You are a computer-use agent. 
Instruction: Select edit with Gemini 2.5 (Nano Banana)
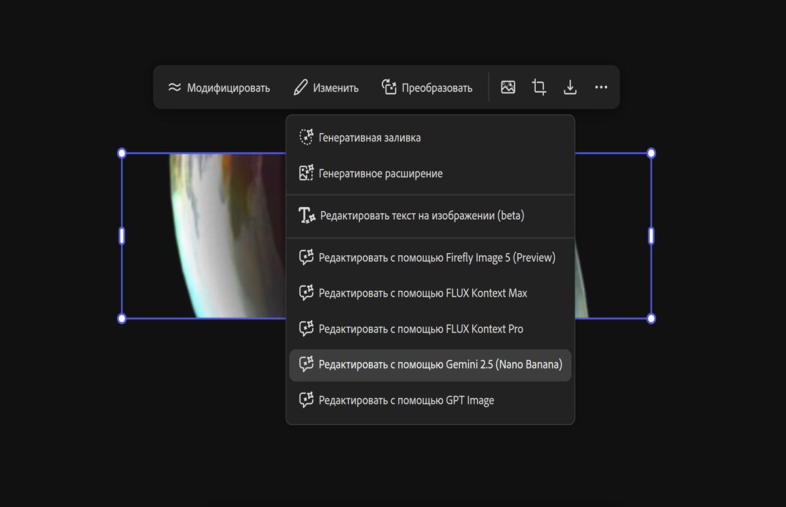coord(430,364)
